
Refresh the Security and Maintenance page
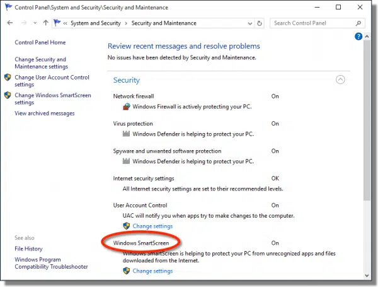(x=260, y=23)
